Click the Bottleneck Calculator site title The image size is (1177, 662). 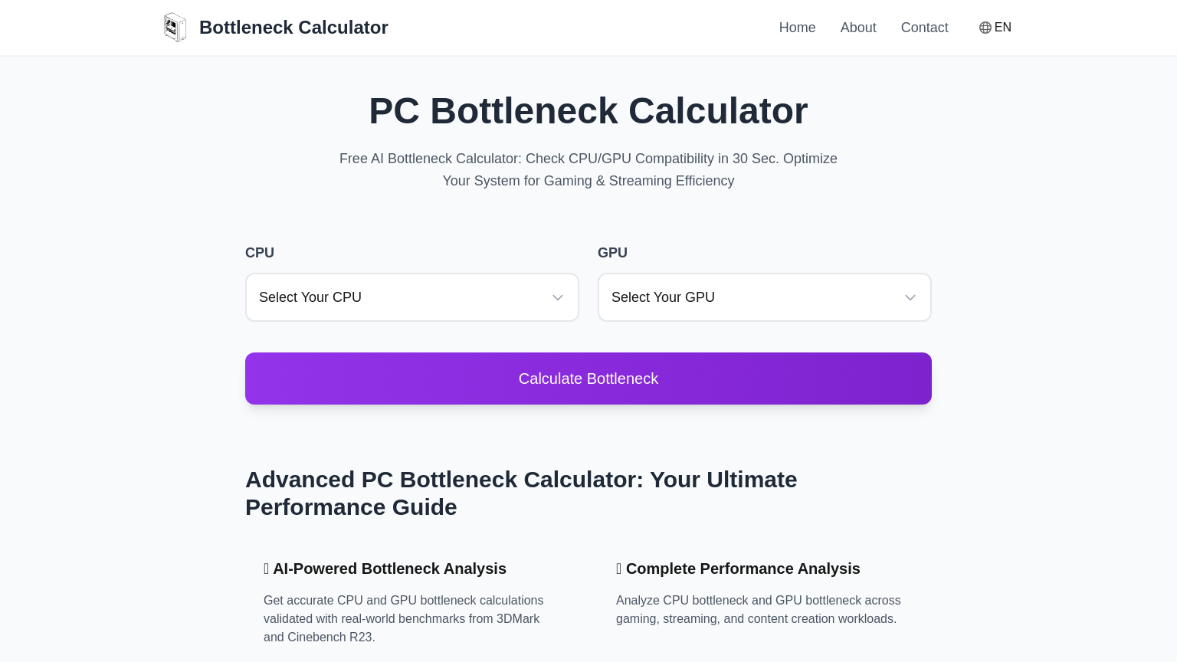click(x=293, y=28)
